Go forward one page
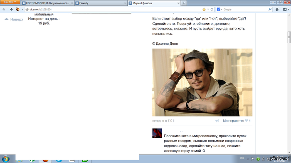Image resolution: width=291 pixels, height=163 pixels. point(11,9)
